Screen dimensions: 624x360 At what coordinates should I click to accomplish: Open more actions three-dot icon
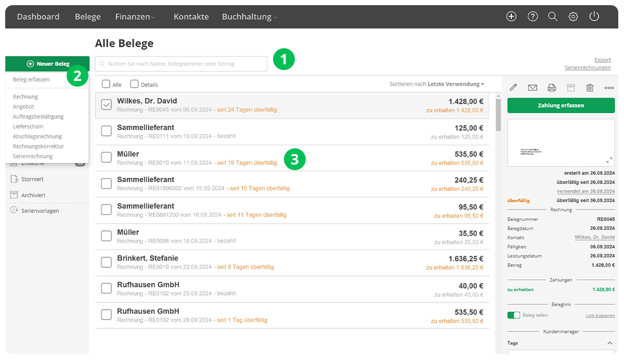click(x=609, y=88)
